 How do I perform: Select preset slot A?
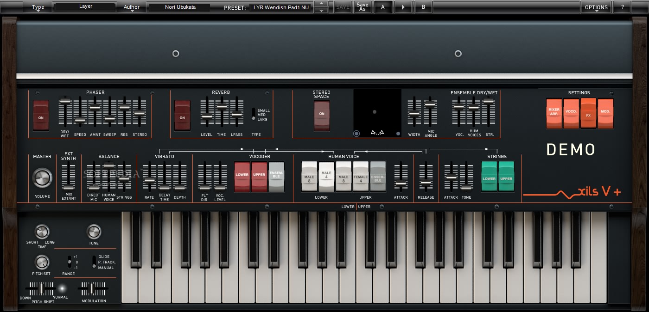pyautogui.click(x=382, y=7)
